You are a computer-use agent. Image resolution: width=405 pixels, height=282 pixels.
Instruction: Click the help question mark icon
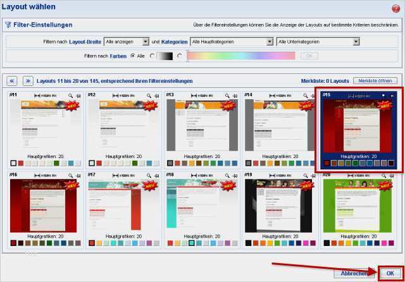tap(396, 7)
